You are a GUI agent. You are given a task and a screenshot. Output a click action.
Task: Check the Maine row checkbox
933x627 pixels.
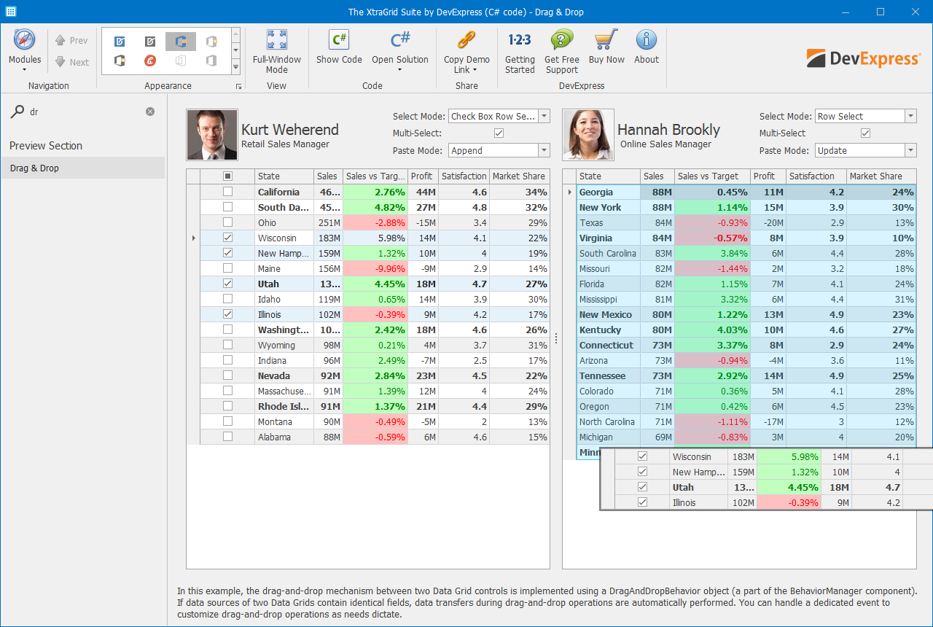click(x=228, y=268)
